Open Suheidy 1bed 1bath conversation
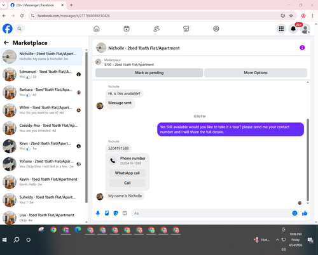318x255 pixels. tap(42, 200)
